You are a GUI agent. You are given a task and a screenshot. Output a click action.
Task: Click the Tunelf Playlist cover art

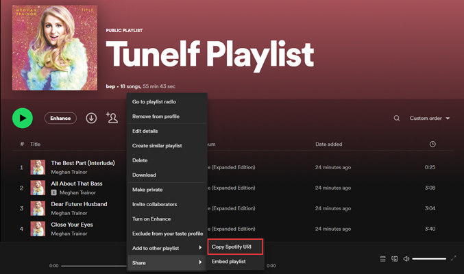pyautogui.click(x=55, y=48)
